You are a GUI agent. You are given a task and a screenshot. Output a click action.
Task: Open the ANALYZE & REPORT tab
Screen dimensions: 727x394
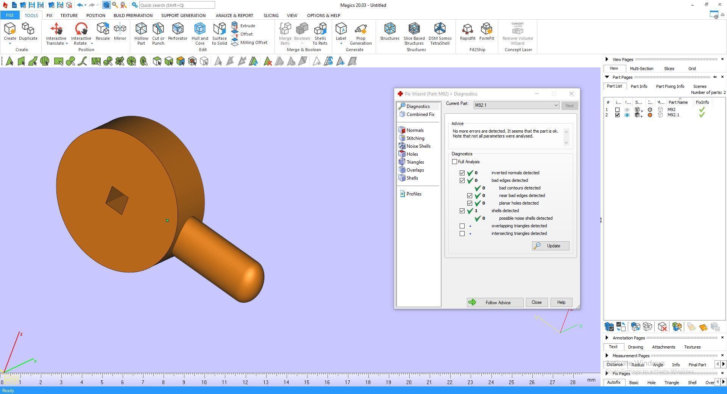coord(234,16)
